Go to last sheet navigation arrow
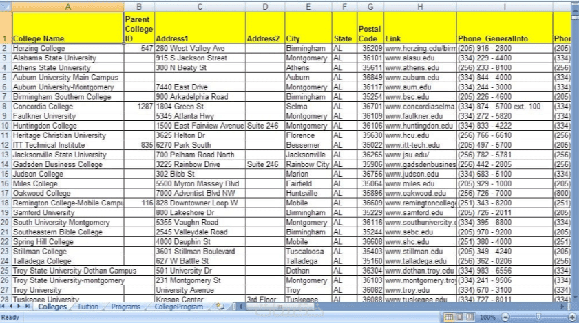The height and width of the screenshot is (323, 579). pyautogui.click(x=28, y=307)
